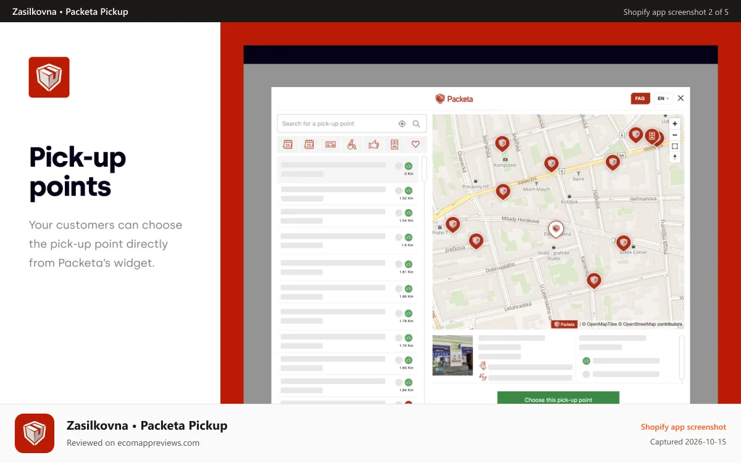Toggle the heart favorites filter
741x463 pixels.
(x=416, y=144)
